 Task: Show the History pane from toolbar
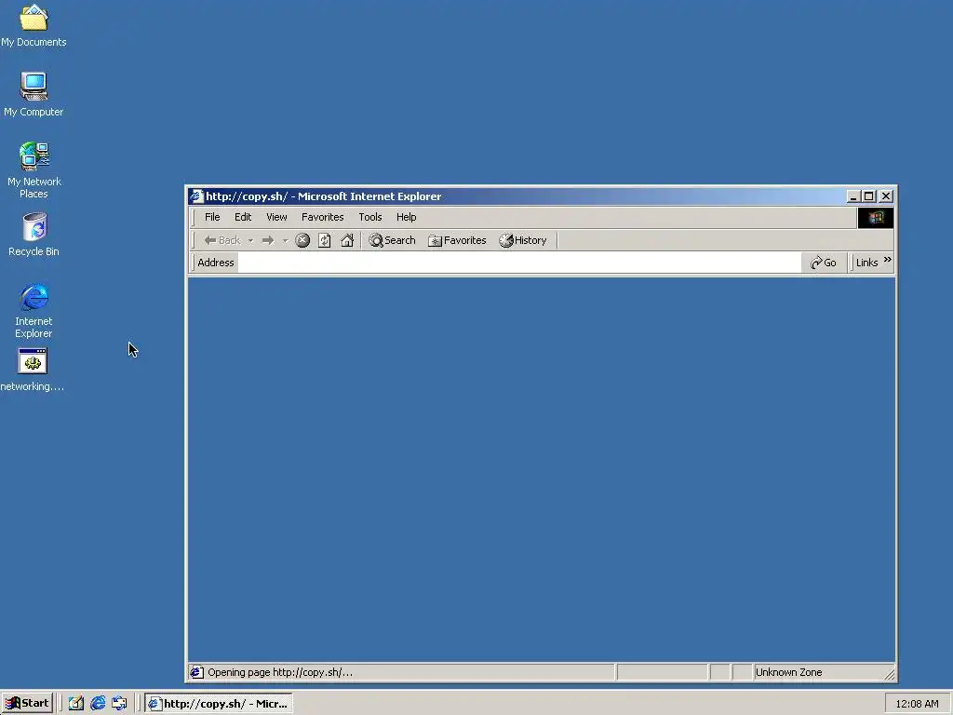click(x=523, y=240)
